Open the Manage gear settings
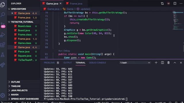Image resolution: width=184 pixels, height=103 pixels. click(x=3, y=95)
